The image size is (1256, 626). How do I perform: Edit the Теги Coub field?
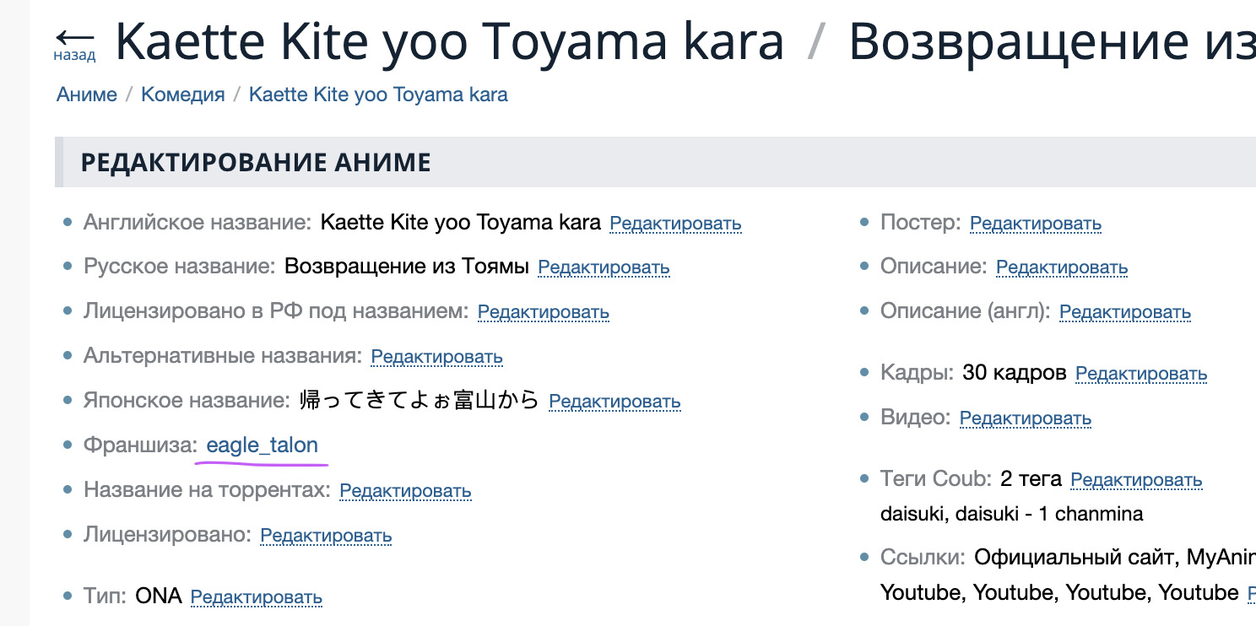point(1135,480)
